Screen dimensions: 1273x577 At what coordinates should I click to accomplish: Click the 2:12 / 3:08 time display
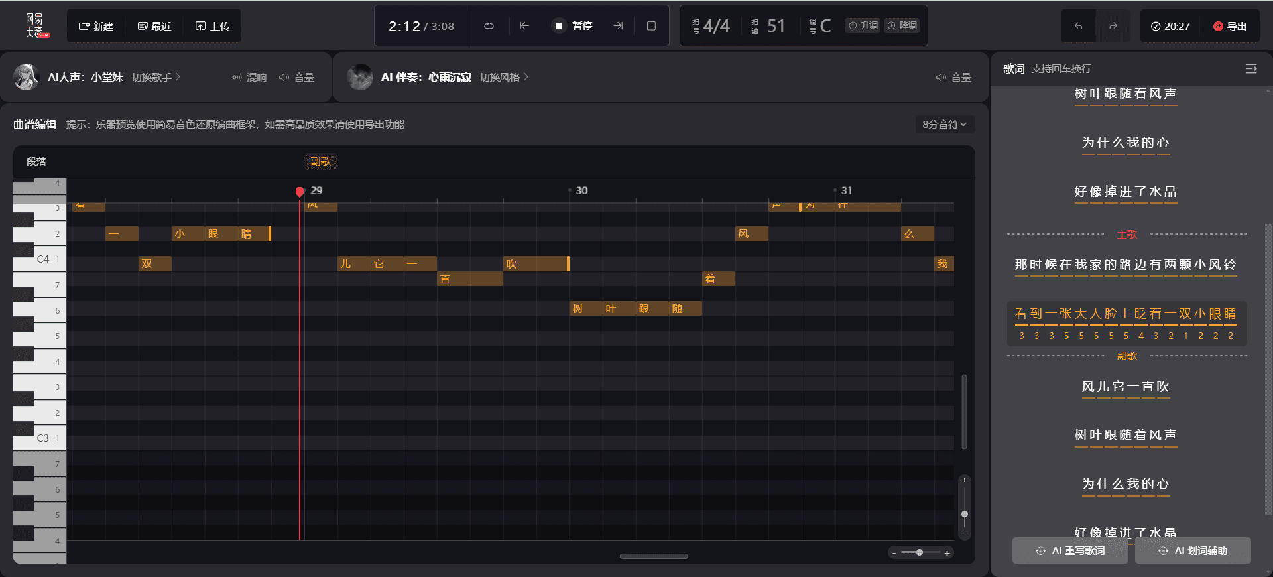point(421,26)
